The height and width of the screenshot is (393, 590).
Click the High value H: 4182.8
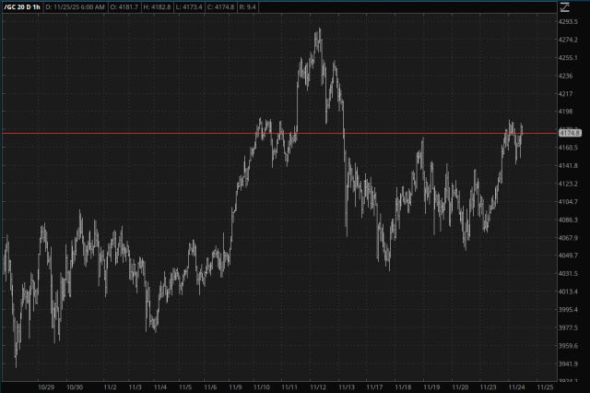[162, 7]
